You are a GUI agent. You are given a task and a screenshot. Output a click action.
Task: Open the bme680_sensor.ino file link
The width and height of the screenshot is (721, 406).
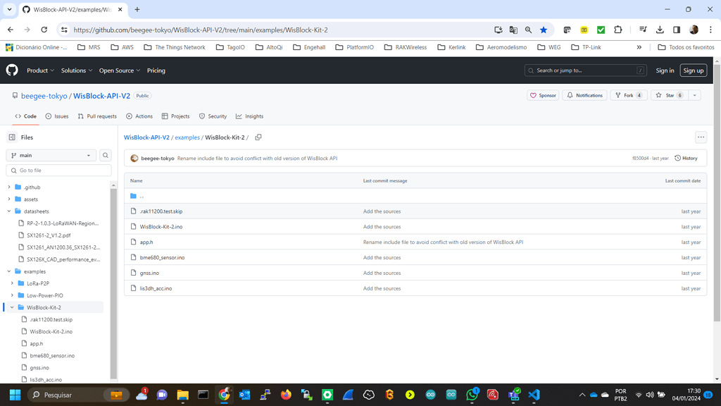162,257
